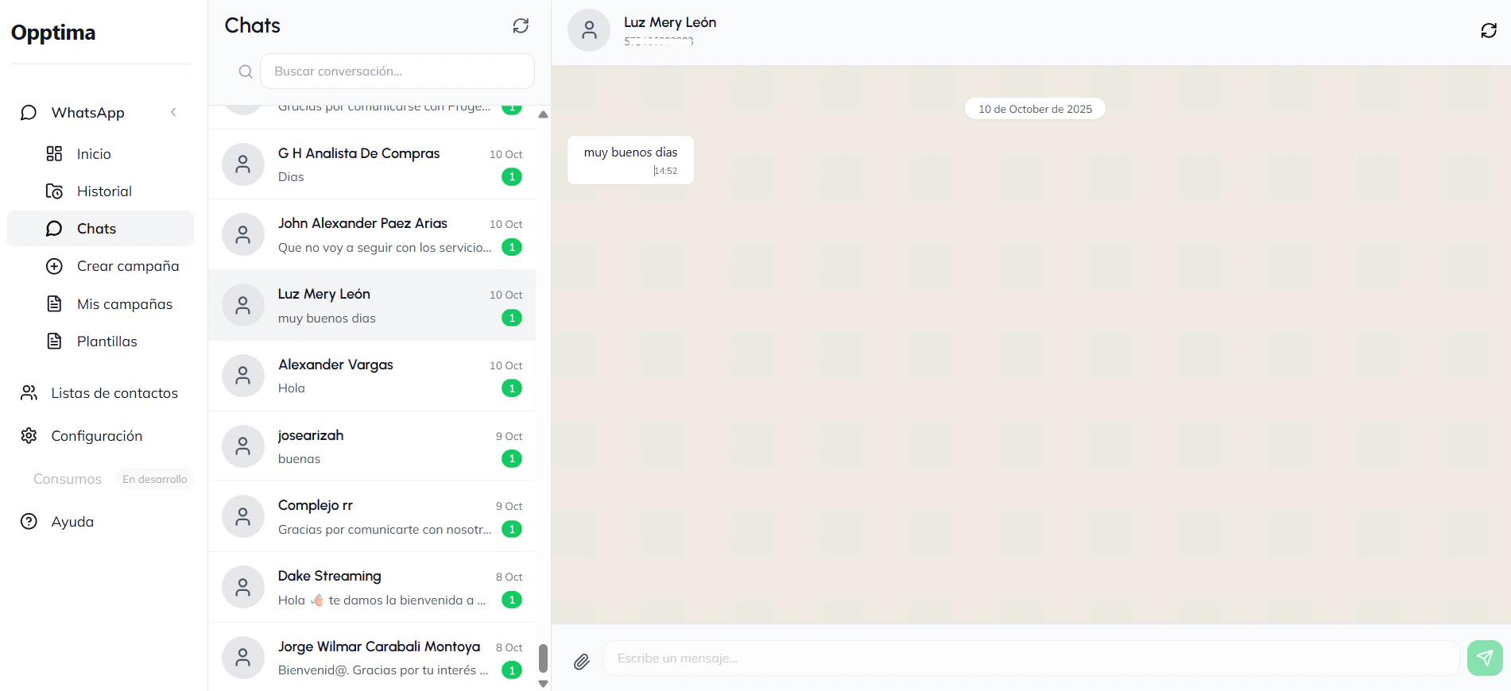Refresh the open conversation
This screenshot has width=1511, height=691.
point(1489,31)
